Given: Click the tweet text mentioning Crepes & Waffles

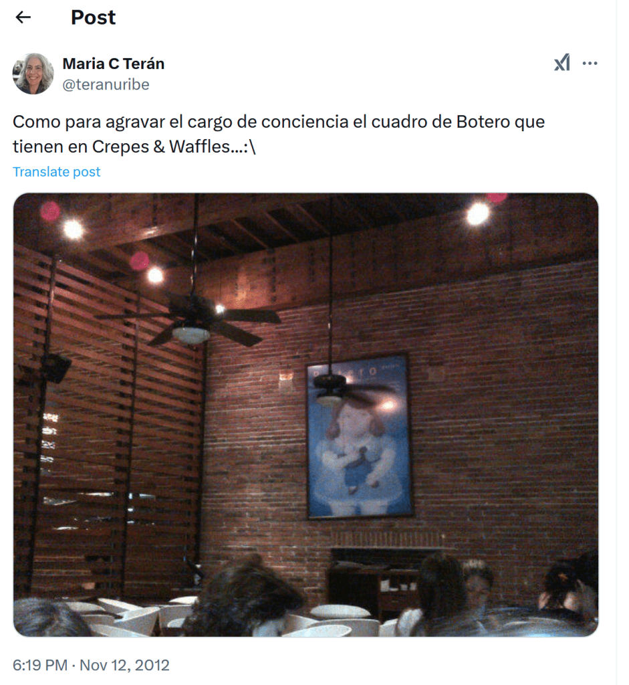Looking at the screenshot, I should click(279, 134).
